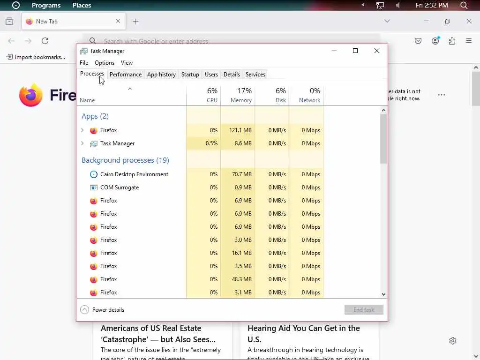Click the Background processes (19) heading
The width and height of the screenshot is (480, 360).
point(125,160)
